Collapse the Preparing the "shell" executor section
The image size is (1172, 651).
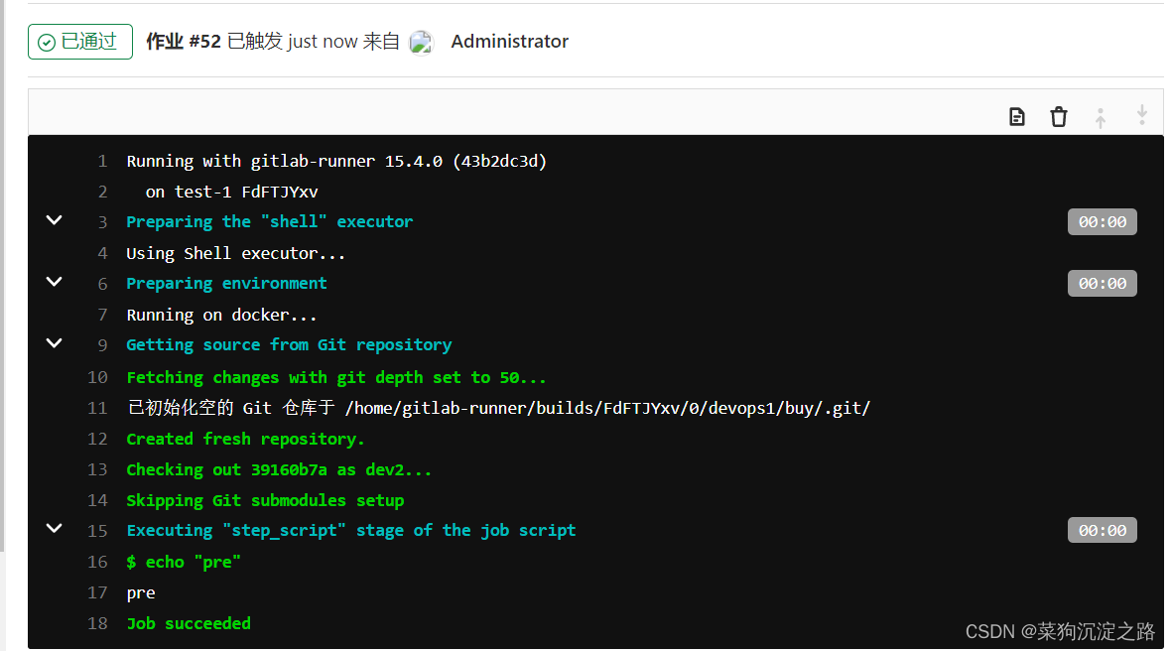tap(54, 220)
